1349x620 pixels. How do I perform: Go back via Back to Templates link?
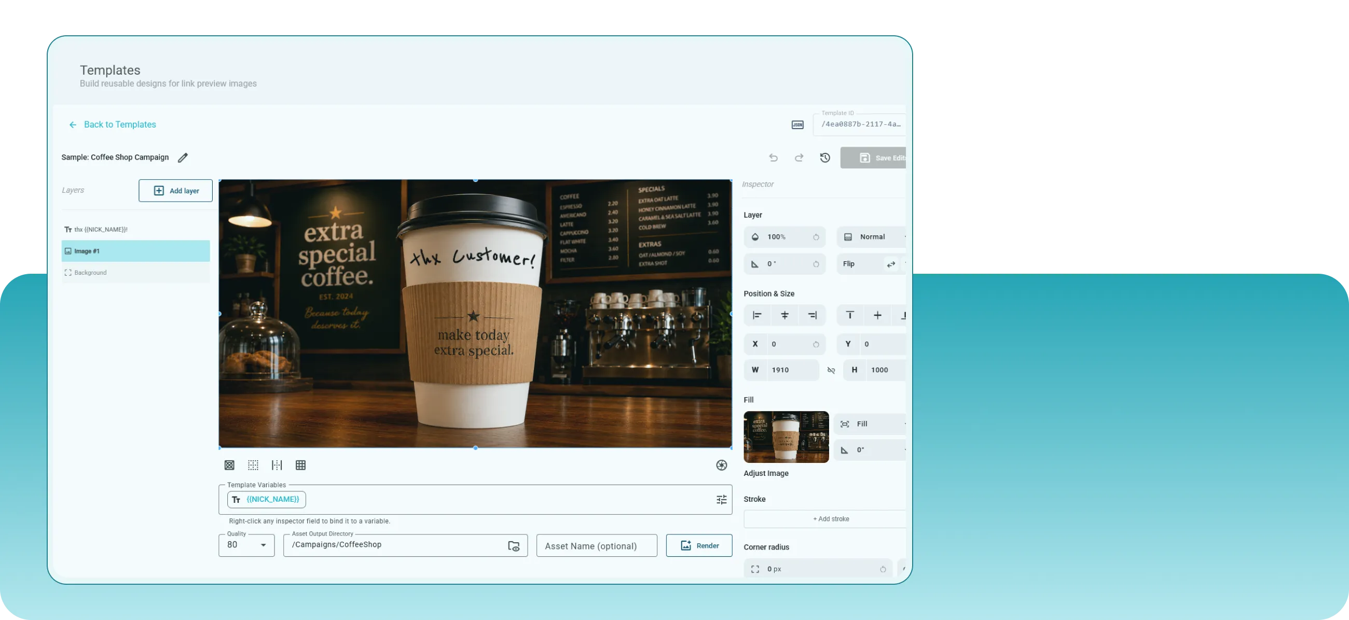click(112, 124)
